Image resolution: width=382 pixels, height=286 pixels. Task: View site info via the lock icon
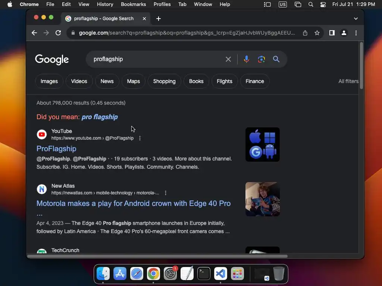(x=73, y=33)
